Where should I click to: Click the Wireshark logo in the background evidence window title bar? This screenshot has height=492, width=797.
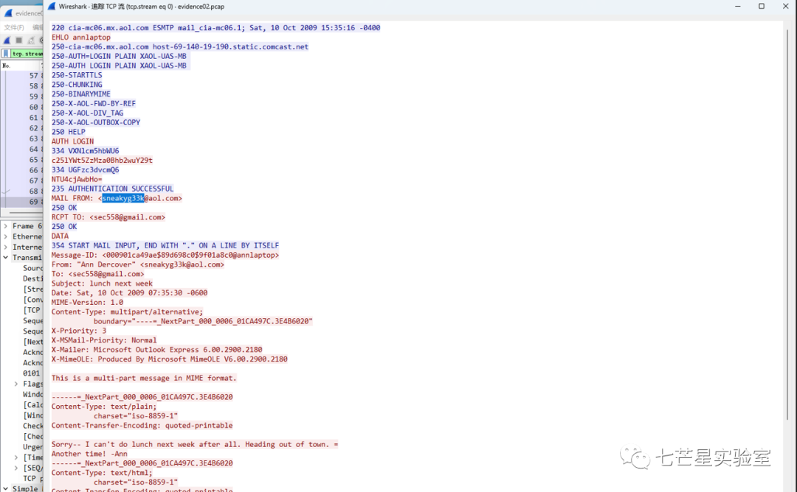tap(8, 13)
